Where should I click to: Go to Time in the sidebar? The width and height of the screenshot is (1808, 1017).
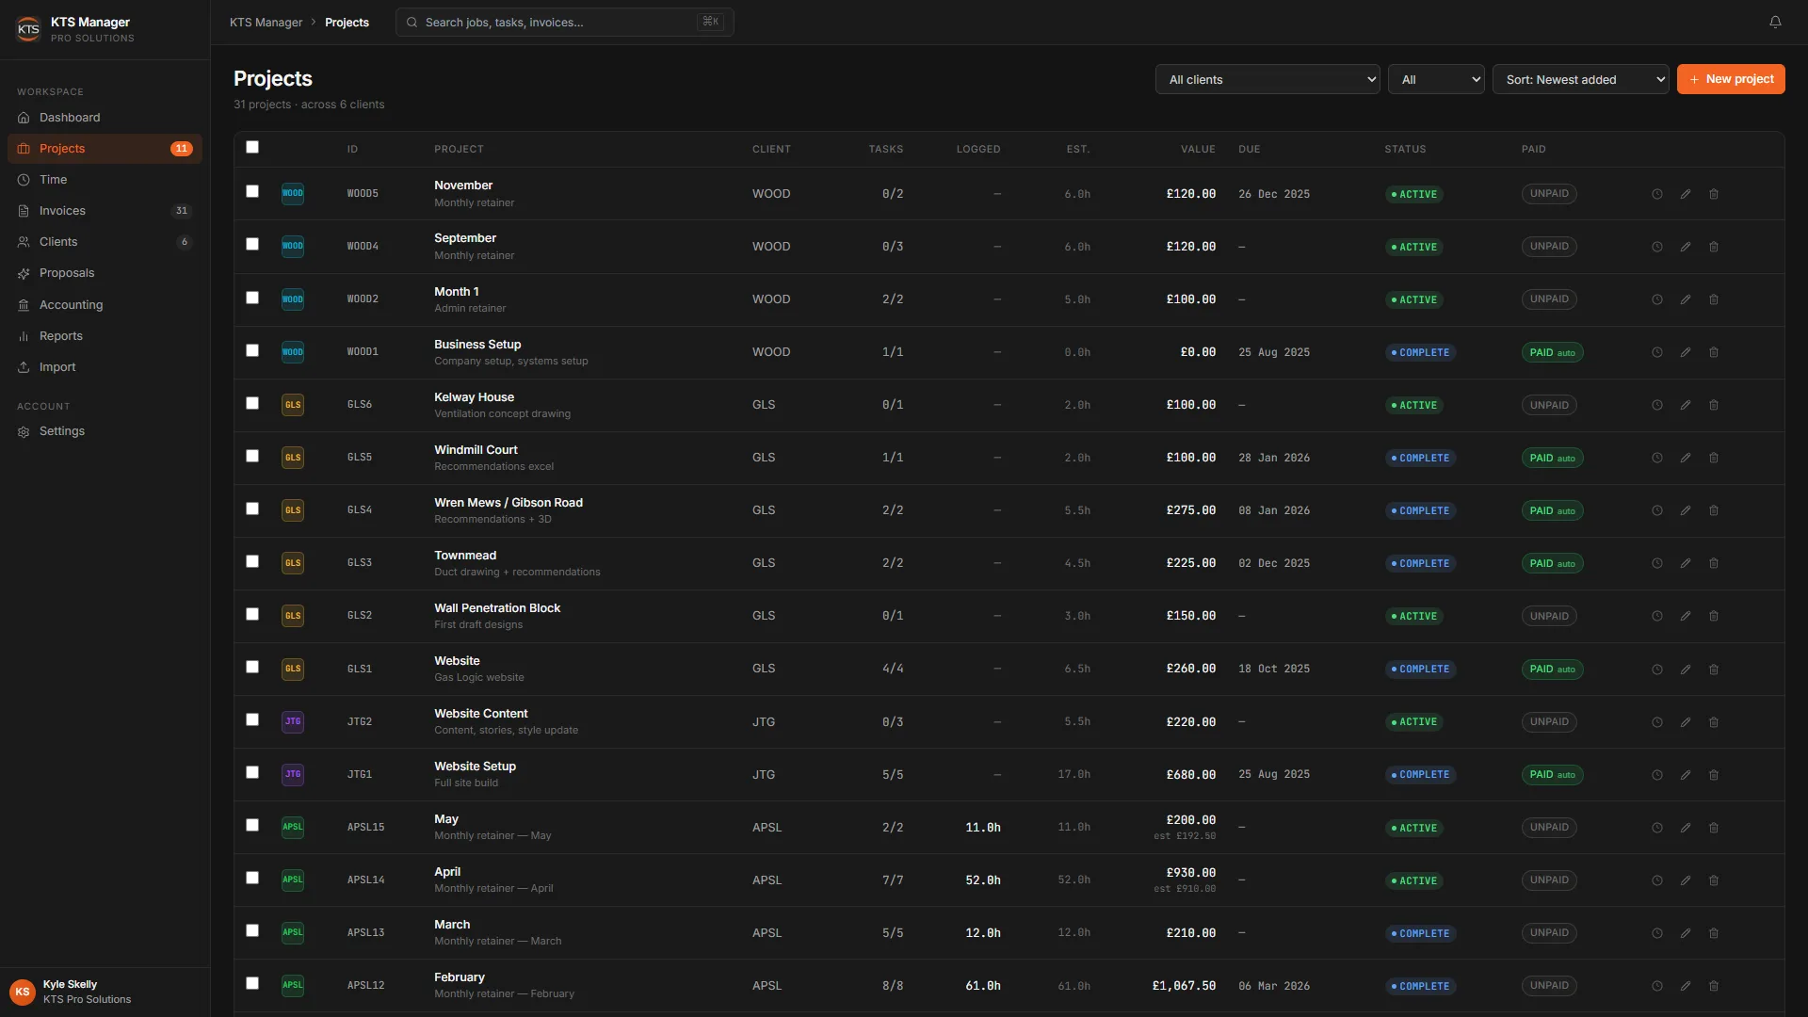[x=105, y=180]
